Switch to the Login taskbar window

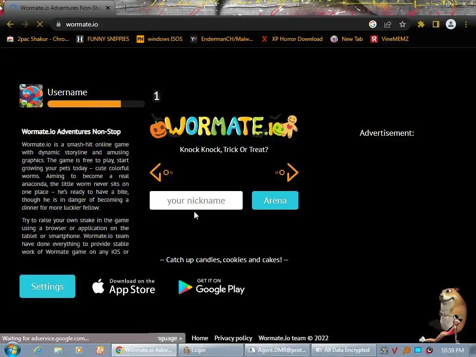(211, 350)
